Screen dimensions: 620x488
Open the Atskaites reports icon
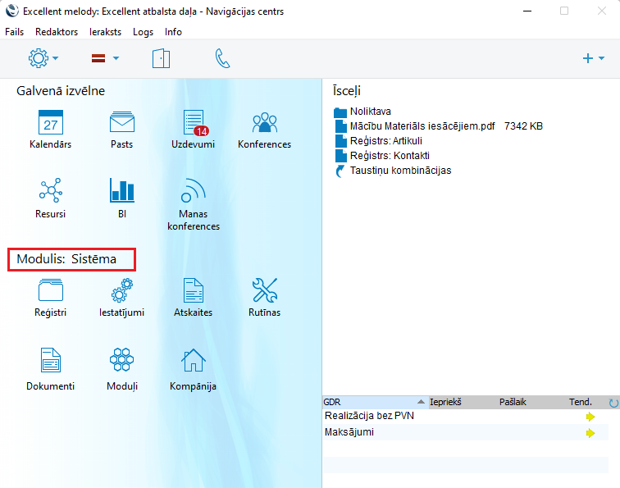coord(194,290)
